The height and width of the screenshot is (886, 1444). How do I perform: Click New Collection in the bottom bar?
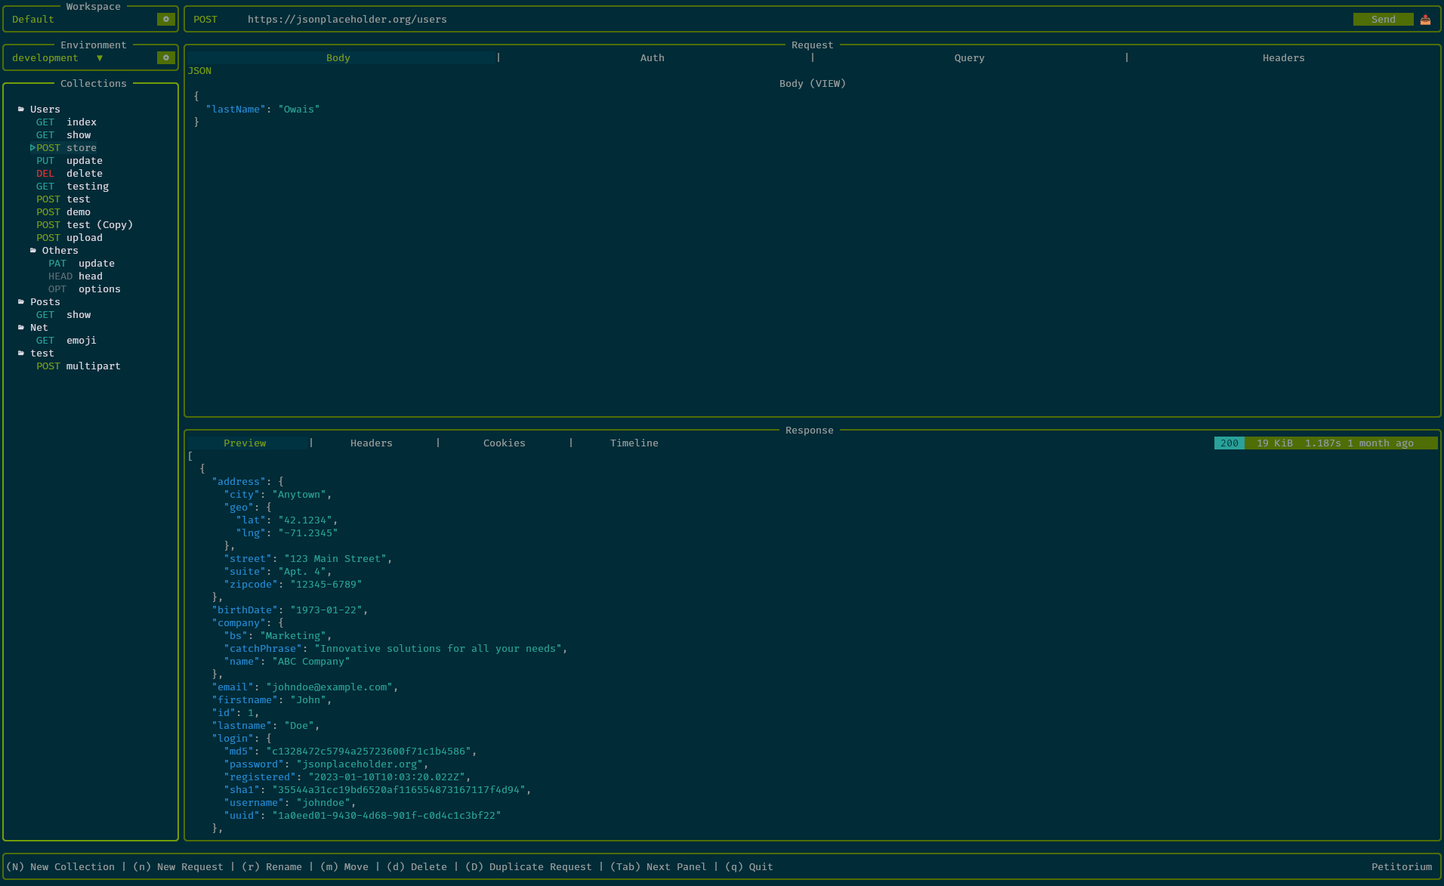60,867
